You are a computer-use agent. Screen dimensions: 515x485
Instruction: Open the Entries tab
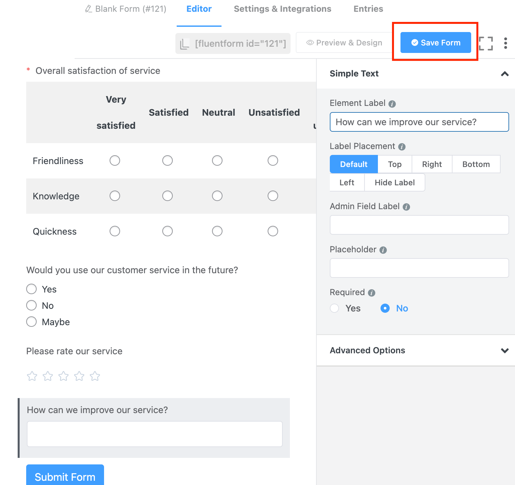click(x=368, y=9)
